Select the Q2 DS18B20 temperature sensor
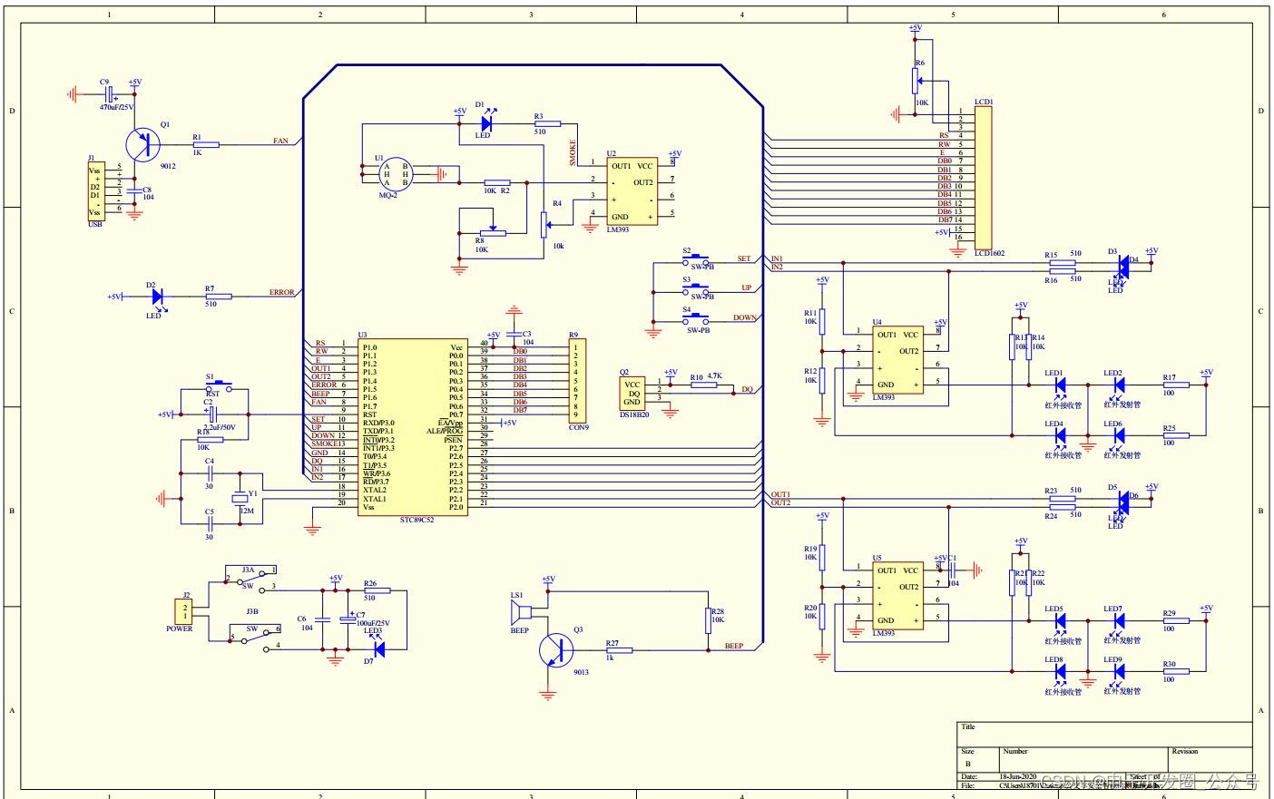Screen dimensions: 1274x799 click(632, 393)
